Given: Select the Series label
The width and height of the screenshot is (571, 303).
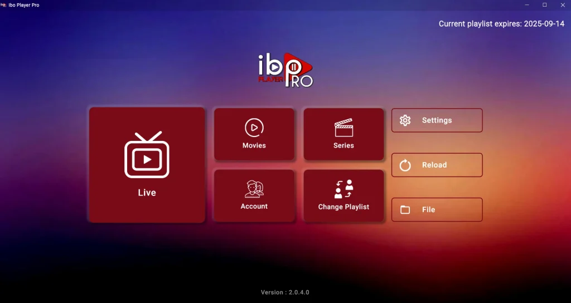Looking at the screenshot, I should tap(343, 145).
